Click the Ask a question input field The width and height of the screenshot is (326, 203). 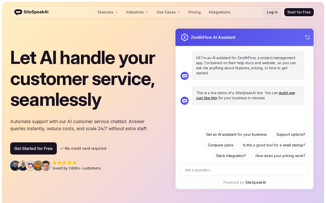(244, 170)
